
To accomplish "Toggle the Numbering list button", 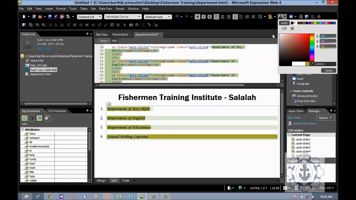I will tap(235, 17).
